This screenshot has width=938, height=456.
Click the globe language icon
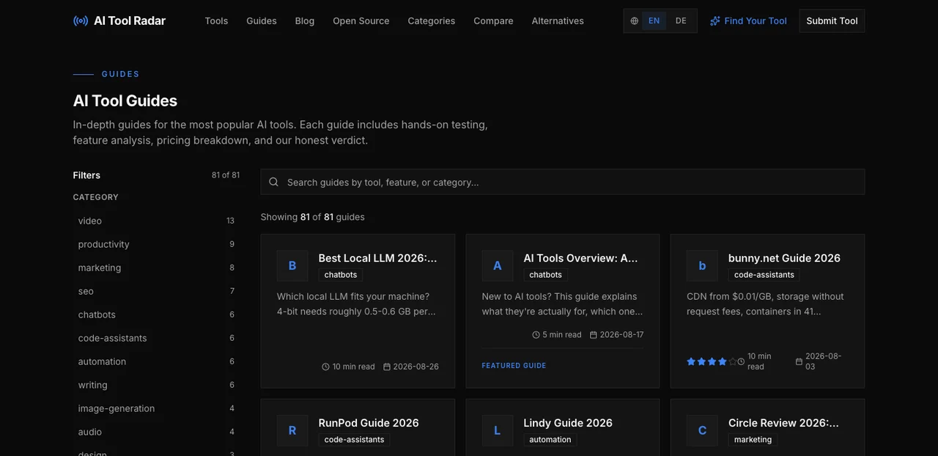pos(635,21)
